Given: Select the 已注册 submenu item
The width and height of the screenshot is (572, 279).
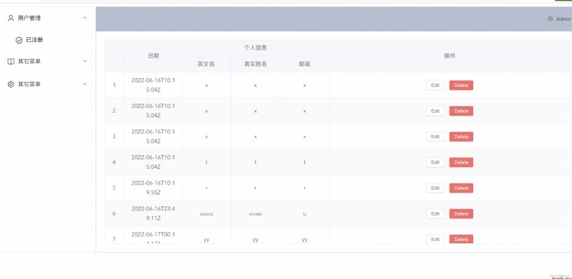Looking at the screenshot, I should 34,40.
